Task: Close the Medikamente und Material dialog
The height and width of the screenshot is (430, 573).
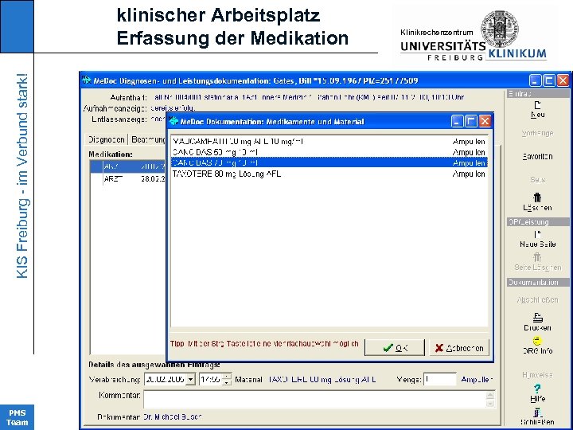Action: click(485, 121)
